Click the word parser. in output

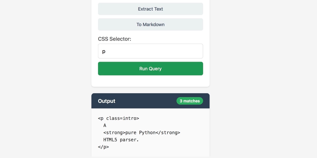point(129,140)
